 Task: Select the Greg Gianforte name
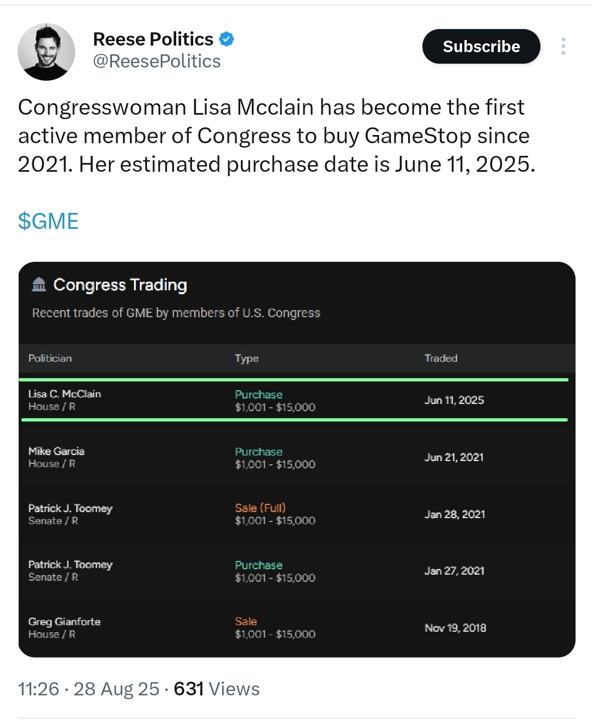coord(64,621)
